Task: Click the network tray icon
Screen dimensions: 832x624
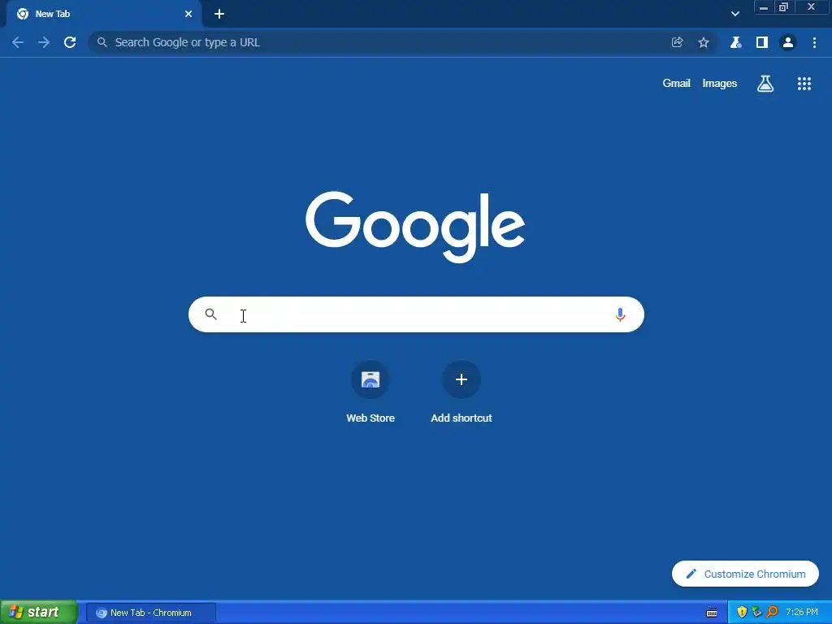Action: pos(756,613)
